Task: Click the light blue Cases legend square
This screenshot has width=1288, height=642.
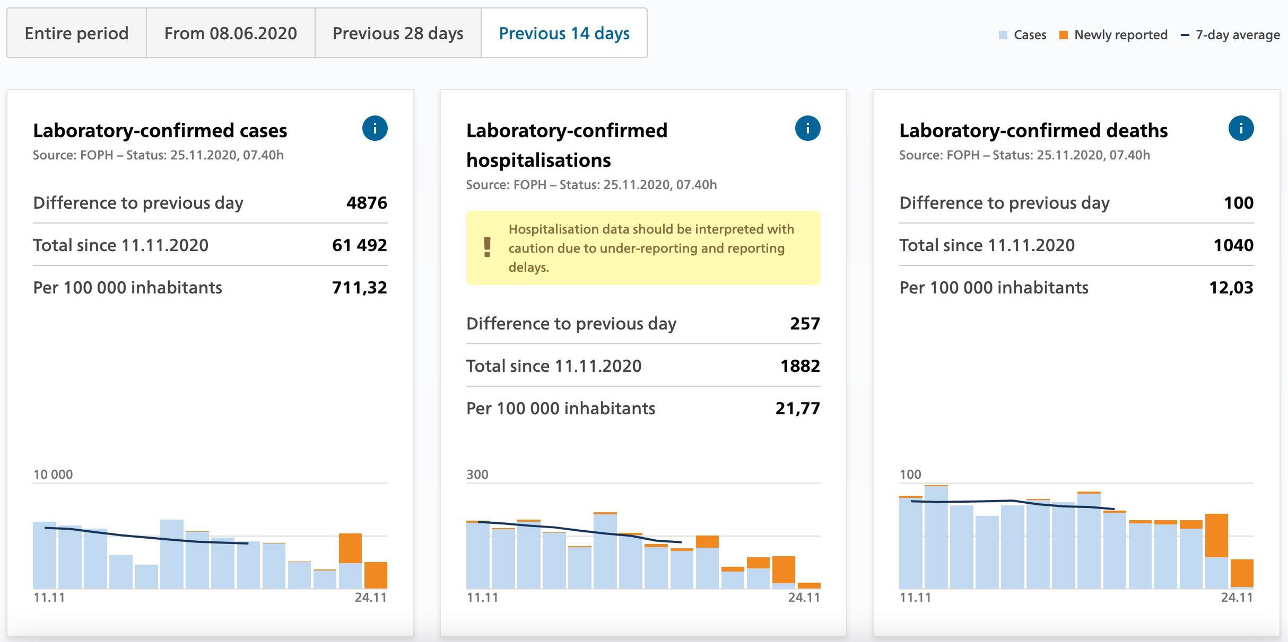Action: click(1003, 35)
